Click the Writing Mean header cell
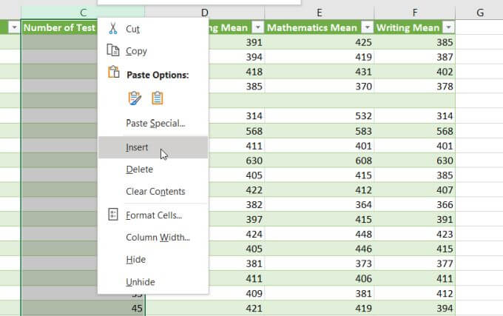The height and width of the screenshot is (316, 503). tap(415, 27)
